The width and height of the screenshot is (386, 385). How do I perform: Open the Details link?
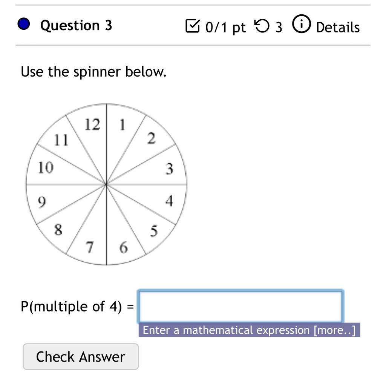(338, 27)
